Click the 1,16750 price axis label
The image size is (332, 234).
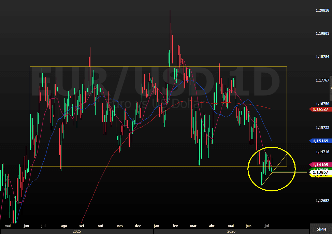coord(322,104)
